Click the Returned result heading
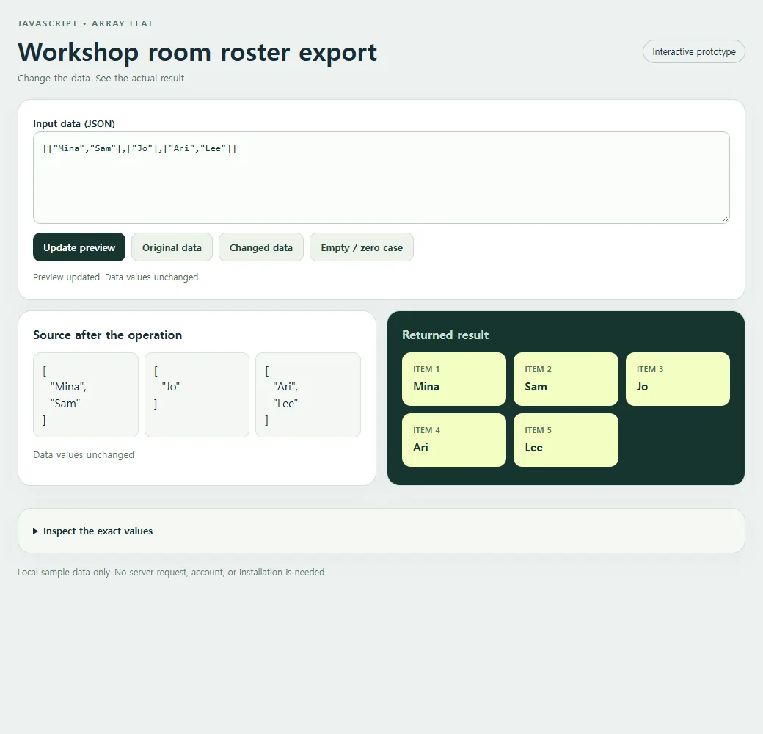The image size is (763, 734). pos(445,335)
